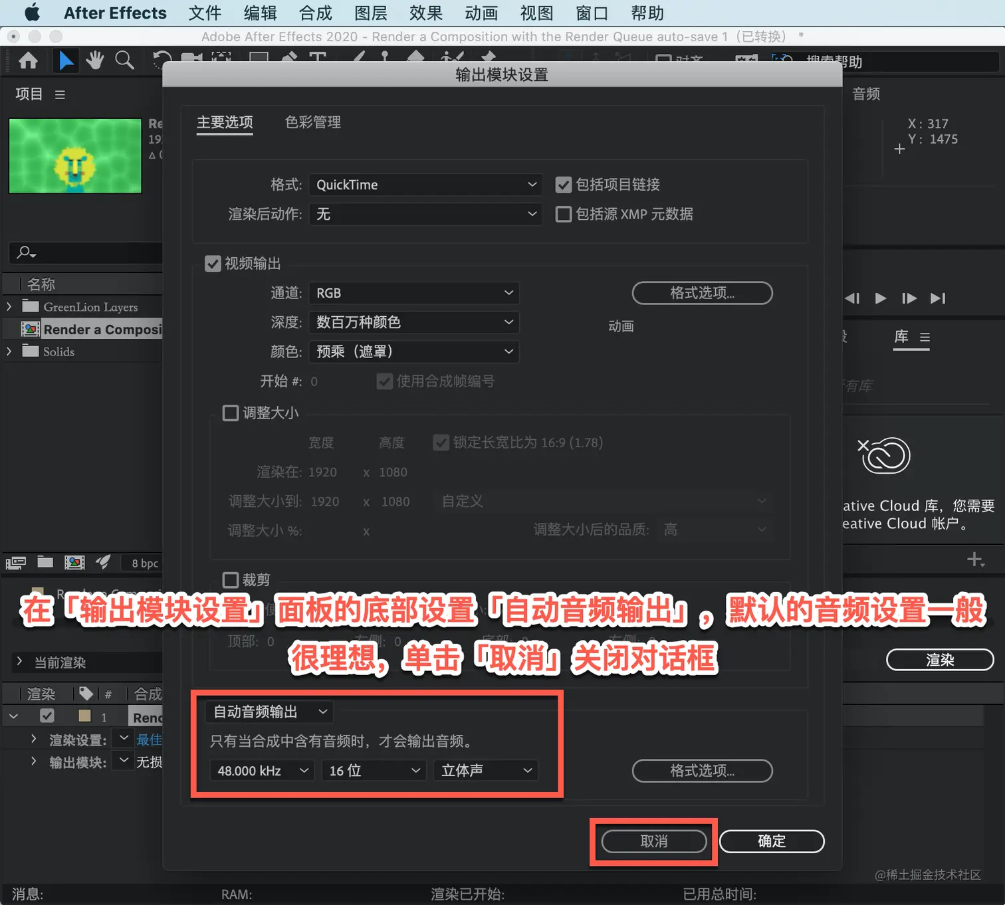
Task: Click the GreenLion composition thumbnail
Action: [x=75, y=155]
